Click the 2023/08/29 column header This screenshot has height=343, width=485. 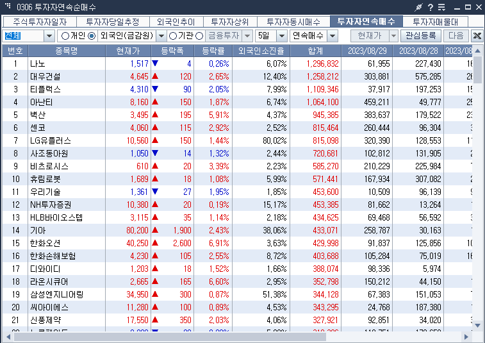[367, 51]
